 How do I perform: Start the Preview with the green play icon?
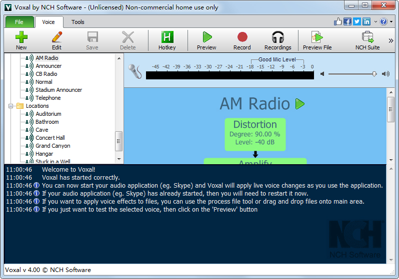[207, 37]
